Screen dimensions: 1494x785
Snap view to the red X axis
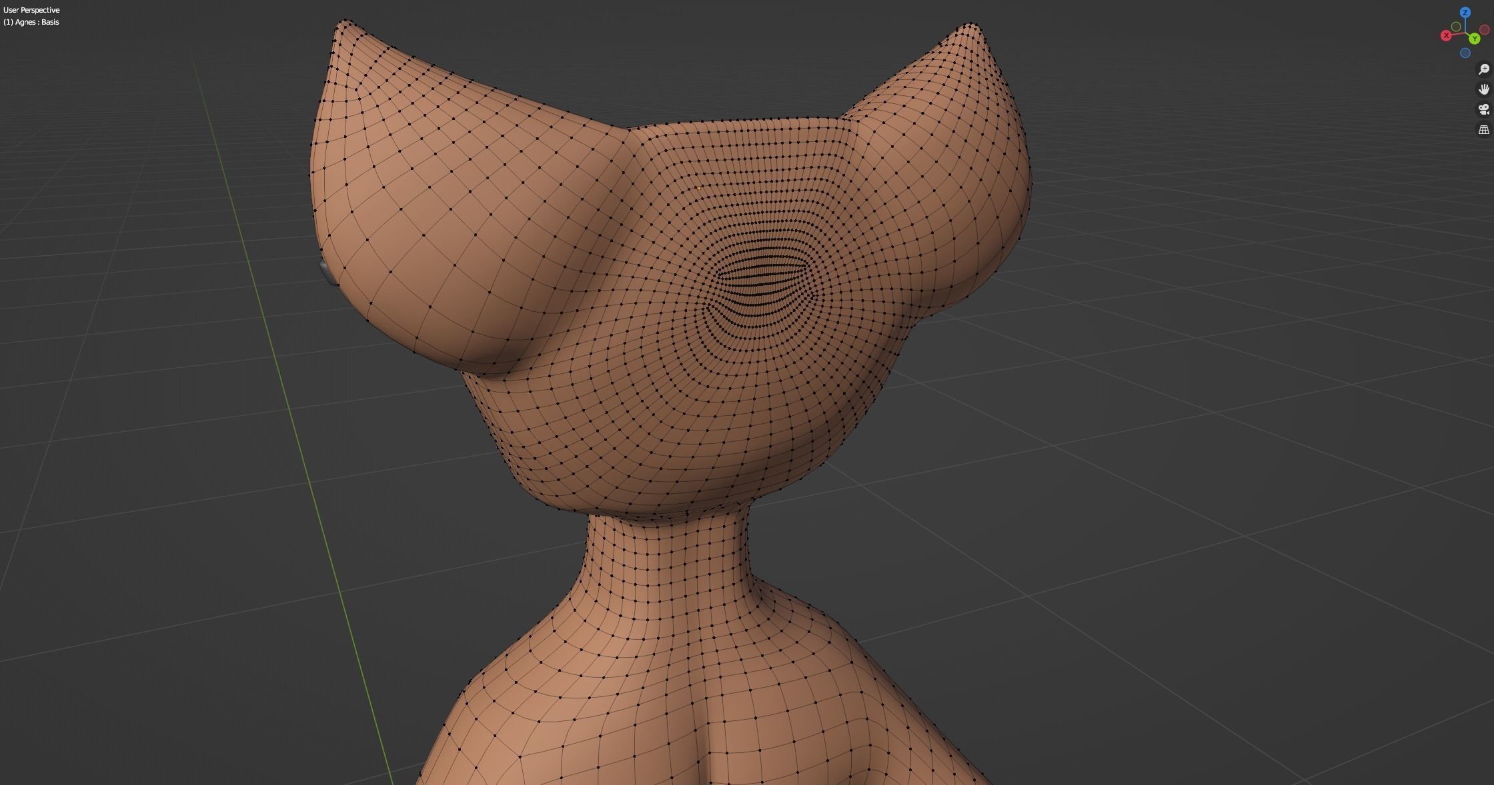tap(1446, 35)
